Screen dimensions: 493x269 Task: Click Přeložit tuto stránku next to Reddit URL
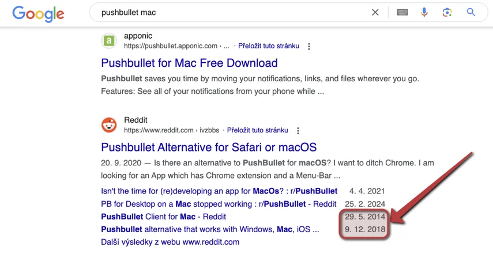click(x=258, y=130)
